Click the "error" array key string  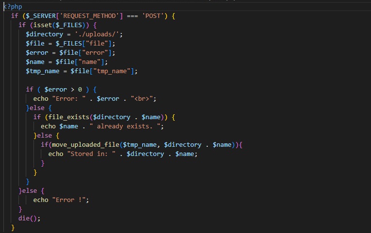coord(95,53)
